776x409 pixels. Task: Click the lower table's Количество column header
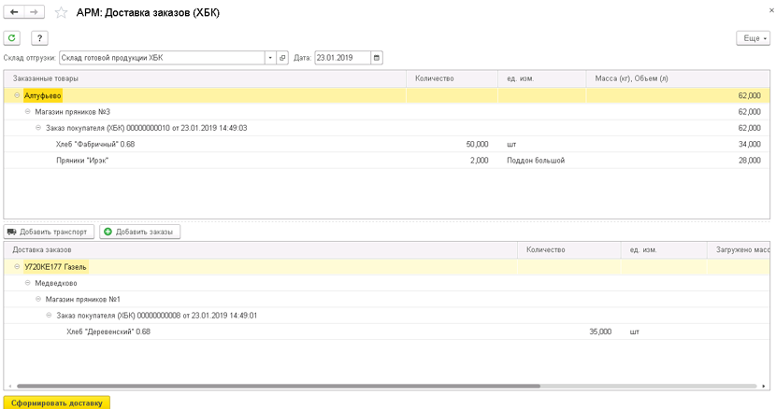[569, 249]
